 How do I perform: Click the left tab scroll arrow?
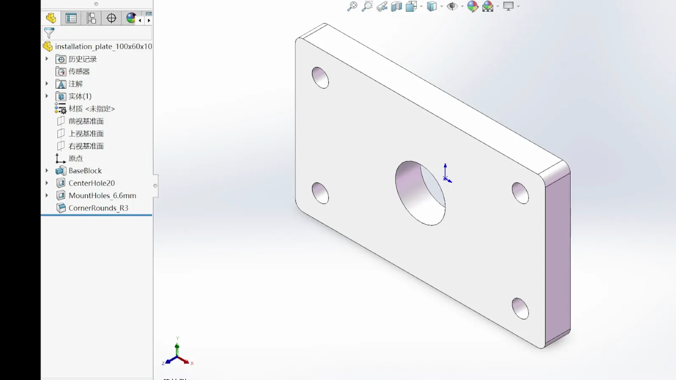(140, 20)
